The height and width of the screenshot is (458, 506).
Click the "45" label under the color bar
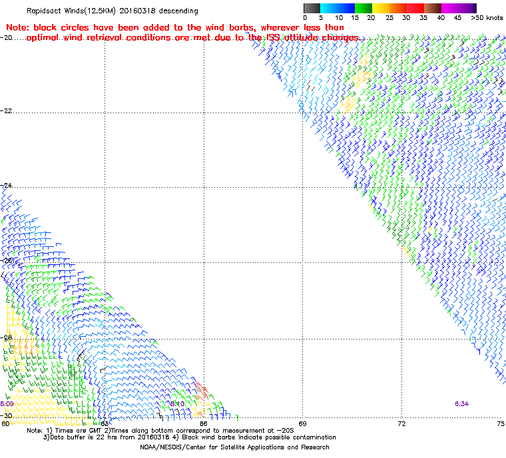pyautogui.click(x=457, y=18)
